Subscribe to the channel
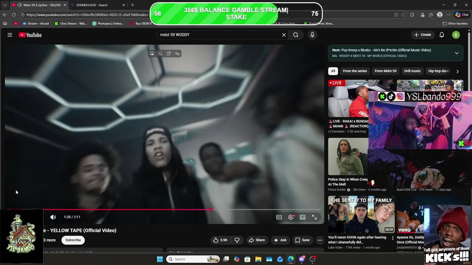Screen dimensions: 472x265 pyautogui.click(x=73, y=240)
